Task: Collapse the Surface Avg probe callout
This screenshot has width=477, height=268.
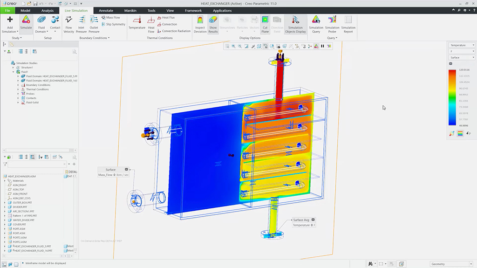Action: 313,220
